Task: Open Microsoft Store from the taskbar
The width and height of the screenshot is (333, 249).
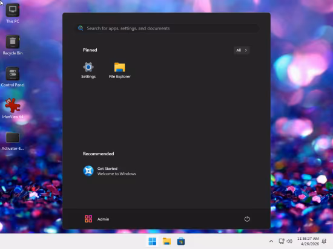Action: tap(181, 241)
